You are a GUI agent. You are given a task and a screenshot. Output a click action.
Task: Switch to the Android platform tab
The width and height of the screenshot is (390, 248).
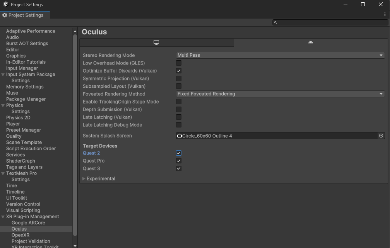tap(311, 42)
